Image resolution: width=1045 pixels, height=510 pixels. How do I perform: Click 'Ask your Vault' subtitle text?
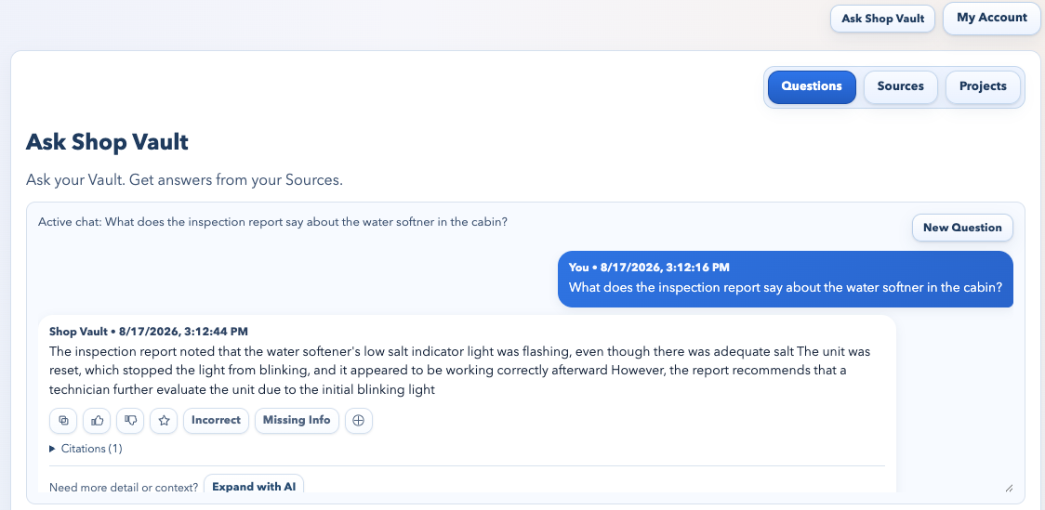184,180
